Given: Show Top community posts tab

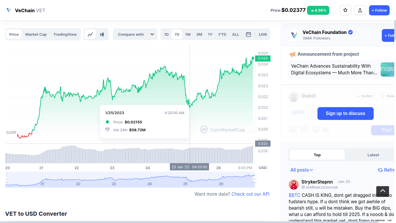Looking at the screenshot, I should point(317,155).
